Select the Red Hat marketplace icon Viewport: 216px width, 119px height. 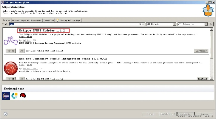pyautogui.click(x=23, y=96)
